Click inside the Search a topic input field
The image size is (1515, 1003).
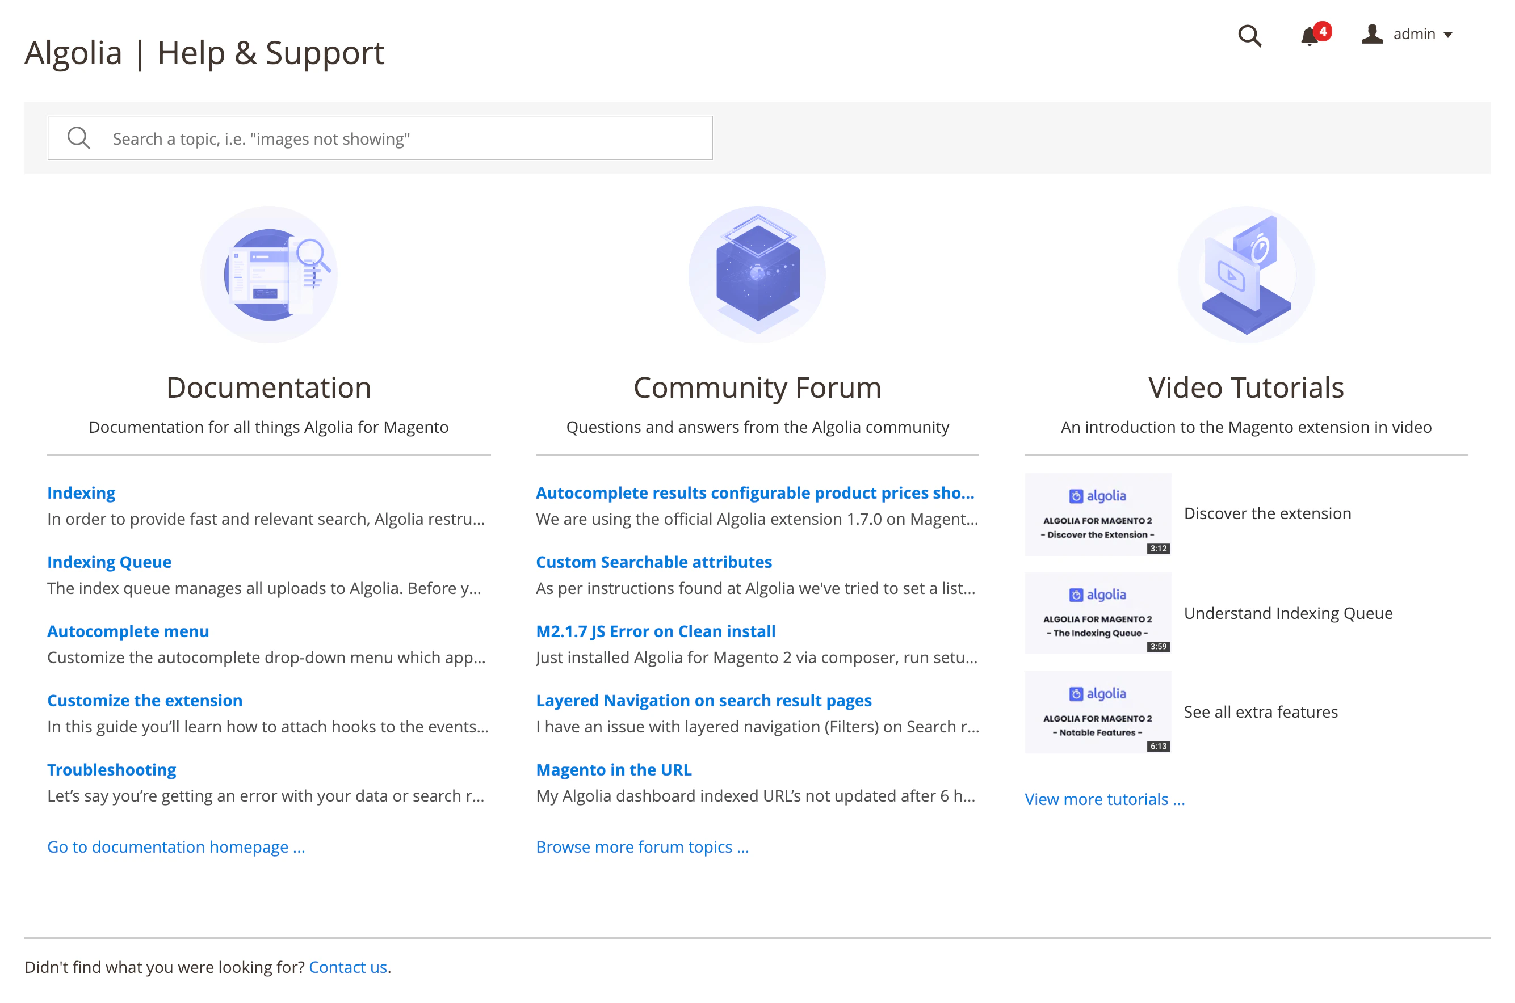coord(384,137)
